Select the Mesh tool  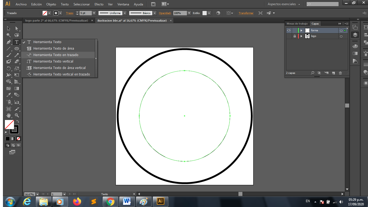pos(9,88)
